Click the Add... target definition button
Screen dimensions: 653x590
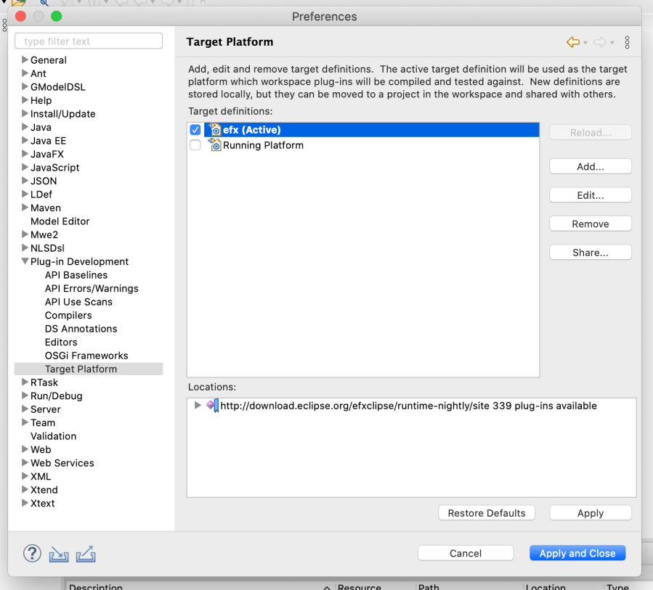(x=590, y=166)
